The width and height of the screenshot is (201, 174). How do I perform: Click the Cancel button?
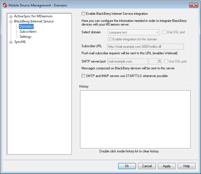pos(147,166)
